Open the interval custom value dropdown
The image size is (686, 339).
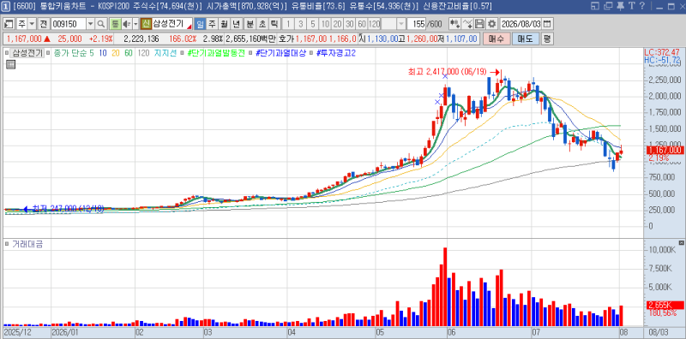(x=401, y=24)
